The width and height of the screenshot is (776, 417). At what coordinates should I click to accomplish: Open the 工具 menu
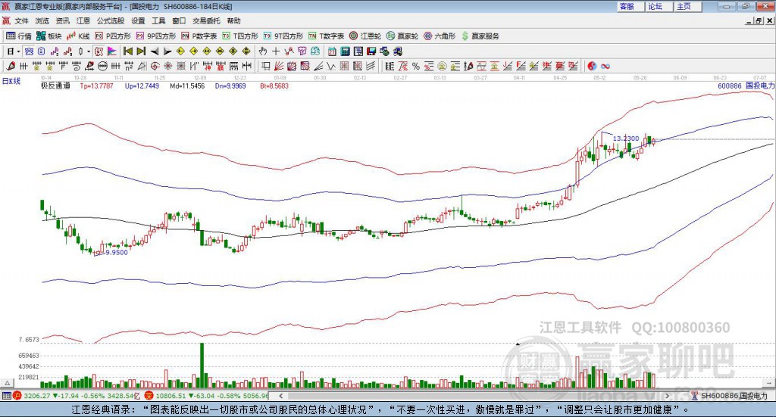tap(158, 20)
